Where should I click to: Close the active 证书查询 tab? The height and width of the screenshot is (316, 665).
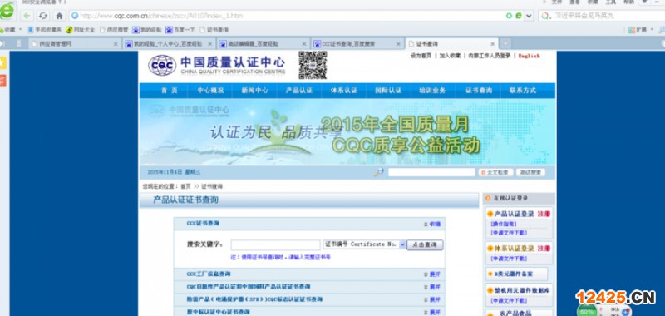coord(492,44)
